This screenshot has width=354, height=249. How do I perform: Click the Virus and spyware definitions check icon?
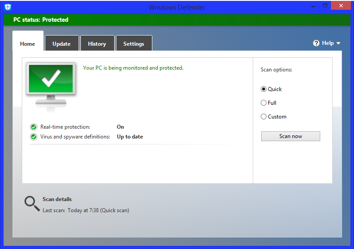(33, 137)
